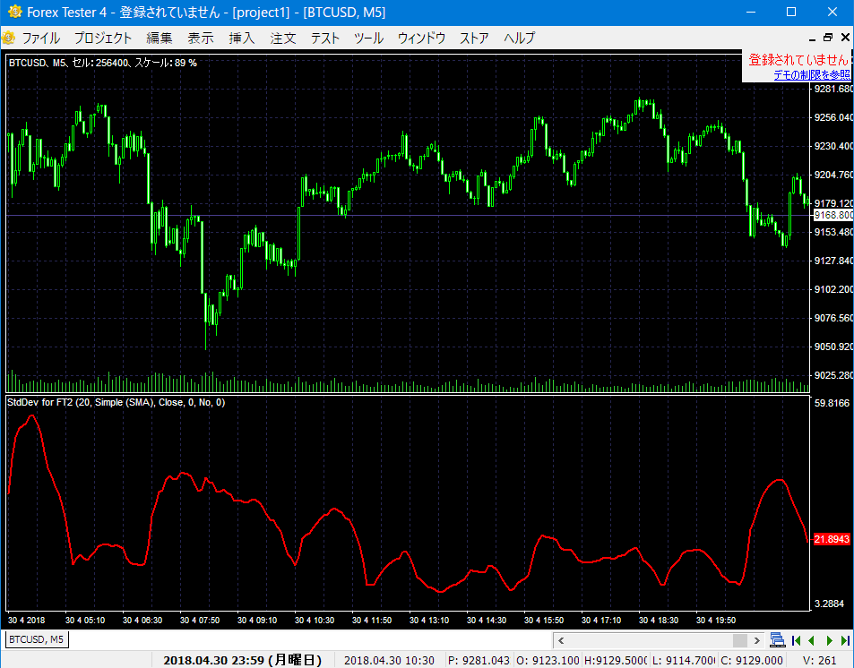Viewport: 854px width, 668px height.
Task: Open the ツール menu
Action: [368, 39]
